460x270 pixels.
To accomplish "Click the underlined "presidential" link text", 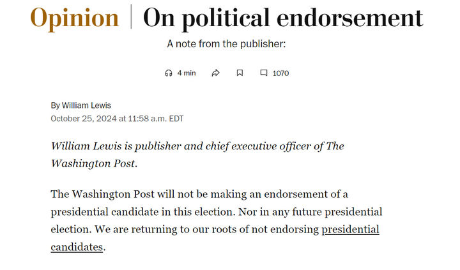I will pyautogui.click(x=350, y=229).
